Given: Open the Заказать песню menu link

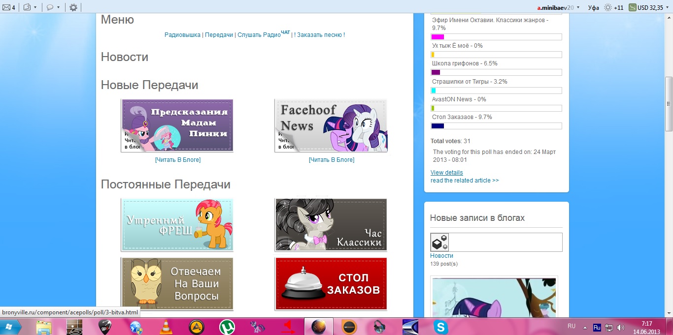Looking at the screenshot, I should [321, 35].
